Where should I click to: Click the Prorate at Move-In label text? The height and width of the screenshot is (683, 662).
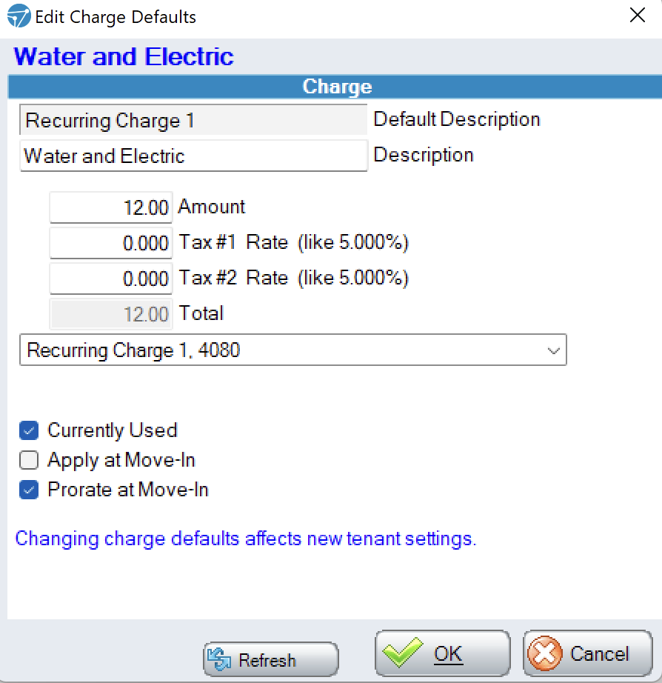click(128, 490)
